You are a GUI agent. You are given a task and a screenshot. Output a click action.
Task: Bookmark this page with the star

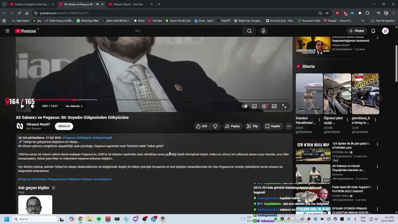327,13
